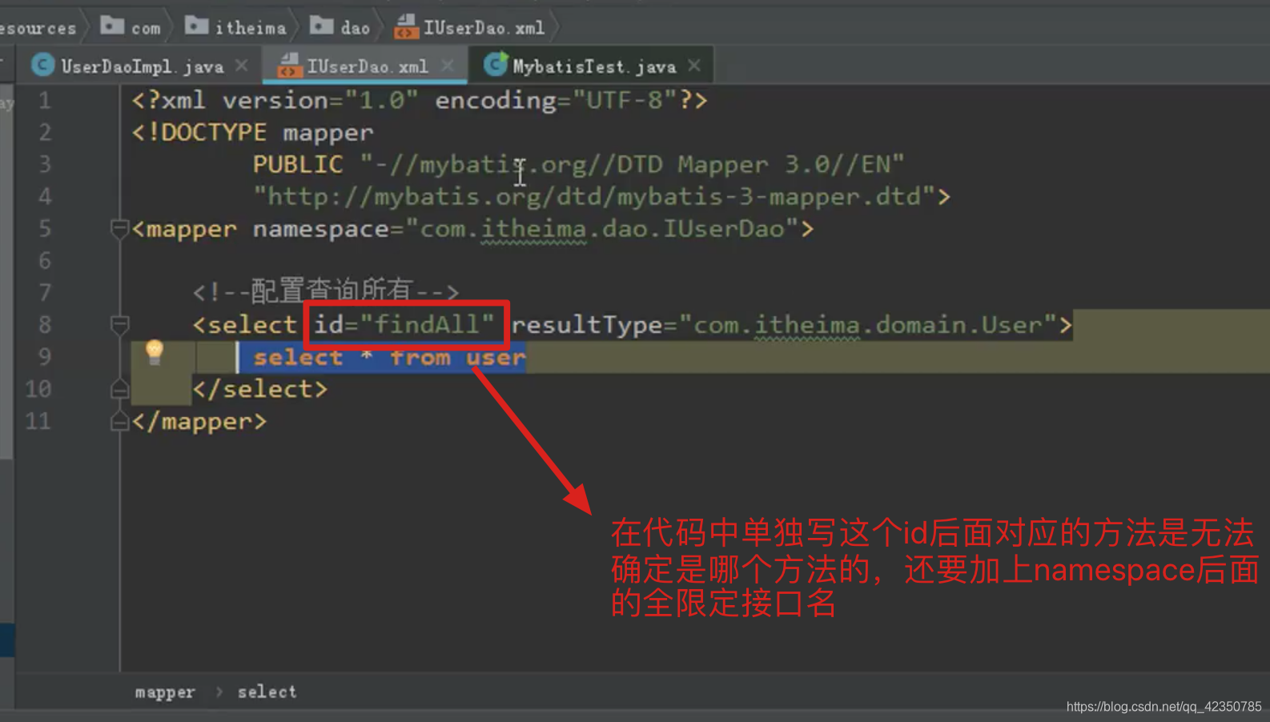The height and width of the screenshot is (722, 1270).
Task: Click the DTD URL on line 4
Action: tap(595, 196)
